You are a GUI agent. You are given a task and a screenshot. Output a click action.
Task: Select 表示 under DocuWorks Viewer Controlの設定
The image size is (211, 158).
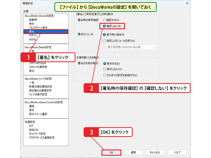tap(32, 110)
